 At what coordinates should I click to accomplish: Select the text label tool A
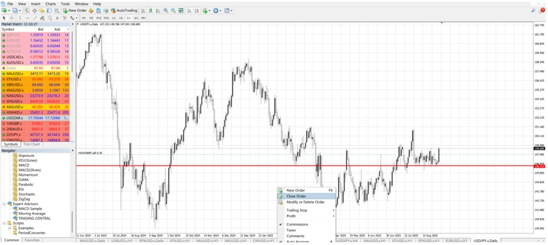point(57,18)
